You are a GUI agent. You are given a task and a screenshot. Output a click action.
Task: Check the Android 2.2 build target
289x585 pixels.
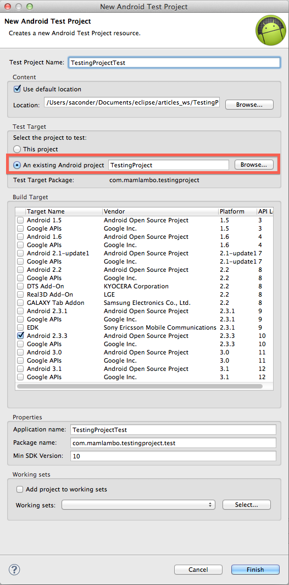coord(20,270)
